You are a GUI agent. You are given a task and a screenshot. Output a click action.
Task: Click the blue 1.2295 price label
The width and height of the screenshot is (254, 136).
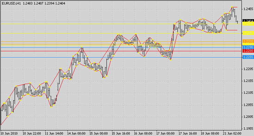pyautogui.click(x=248, y=47)
